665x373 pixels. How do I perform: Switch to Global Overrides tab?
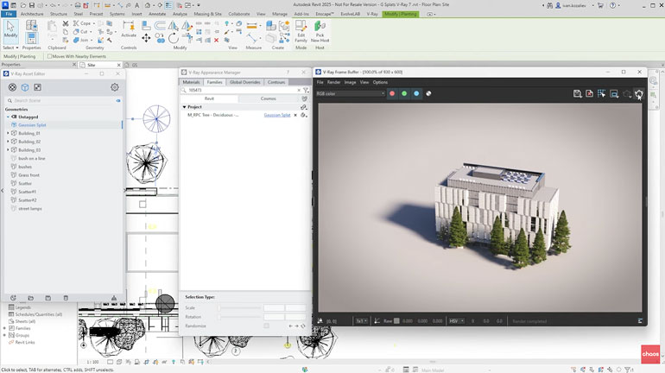244,82
